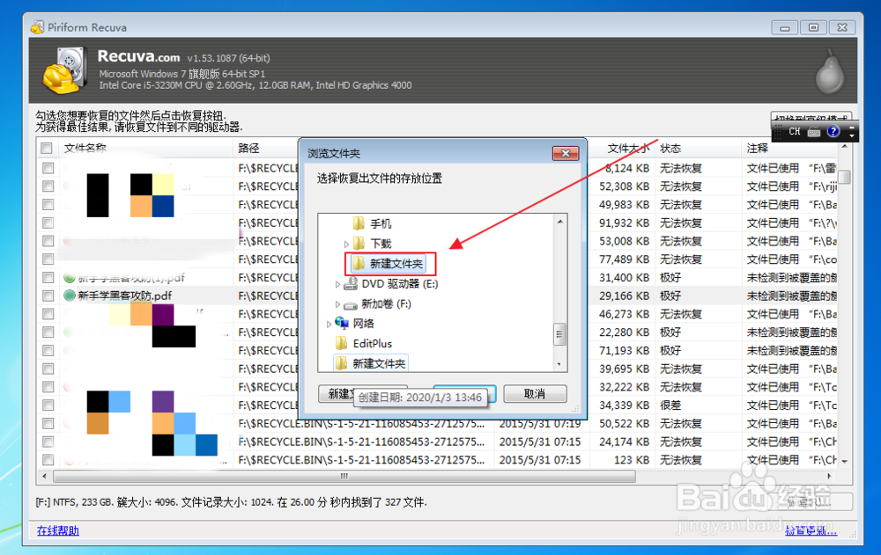Select the 下载 folder icon
The image size is (881, 555).
point(359,244)
